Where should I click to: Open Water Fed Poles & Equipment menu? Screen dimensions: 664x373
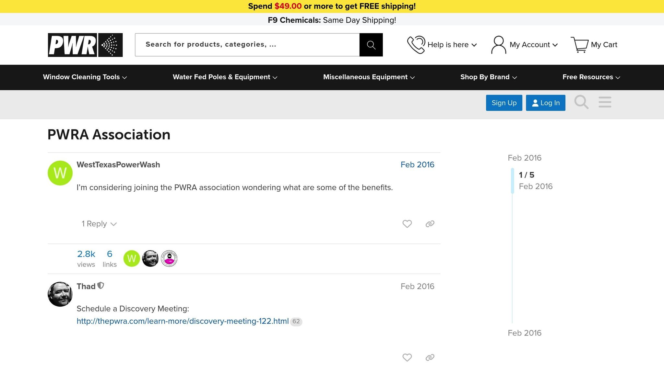pos(225,77)
